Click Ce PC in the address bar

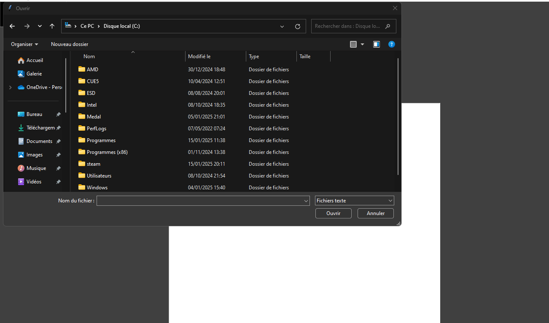point(87,26)
